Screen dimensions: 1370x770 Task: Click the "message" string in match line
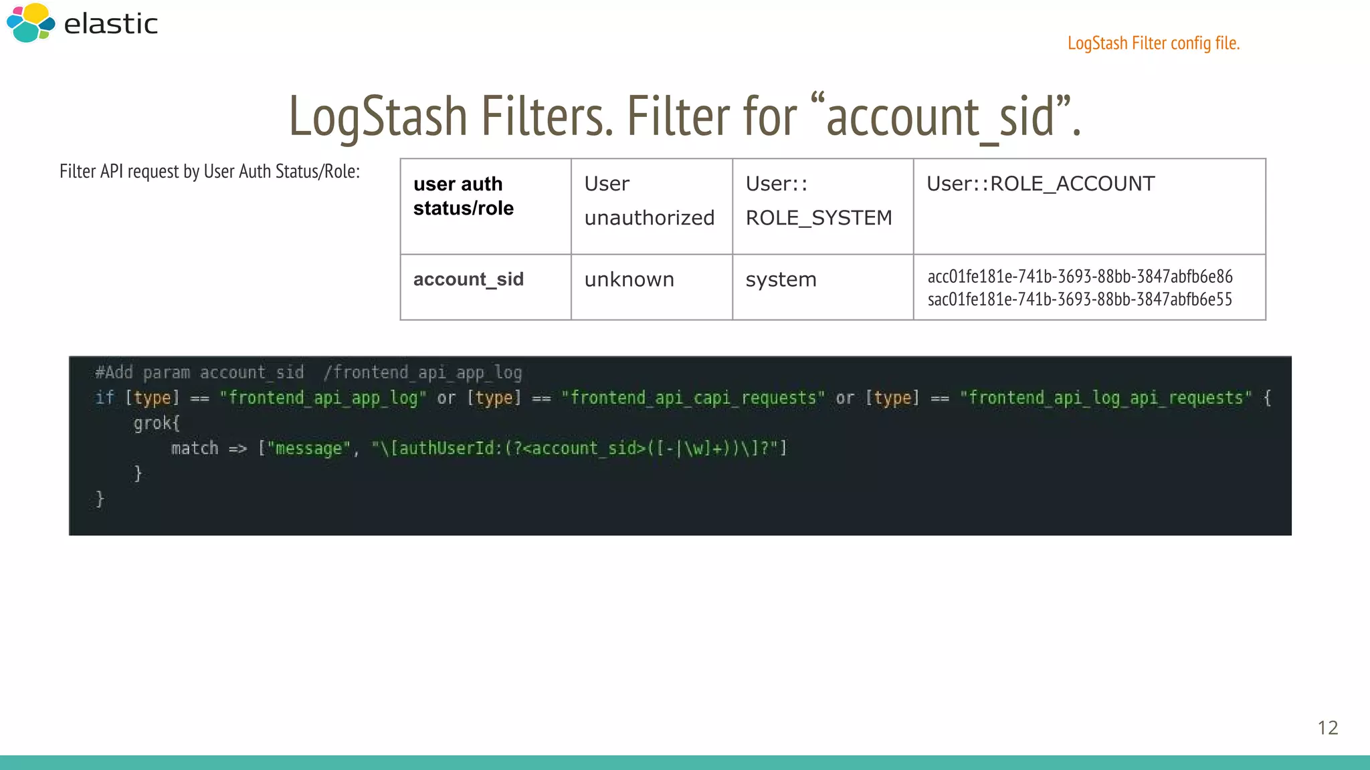pyautogui.click(x=309, y=448)
